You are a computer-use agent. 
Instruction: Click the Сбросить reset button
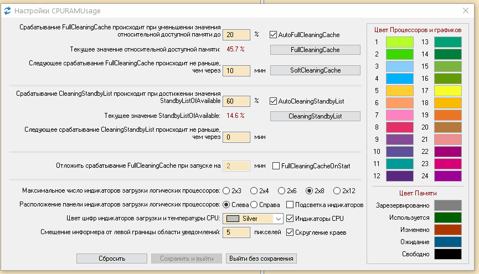pyautogui.click(x=112, y=259)
